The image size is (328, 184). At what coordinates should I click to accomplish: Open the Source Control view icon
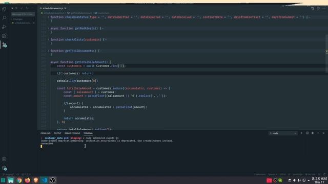[x=4, y=45]
